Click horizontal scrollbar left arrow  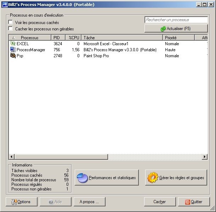pyautogui.click(x=12, y=157)
